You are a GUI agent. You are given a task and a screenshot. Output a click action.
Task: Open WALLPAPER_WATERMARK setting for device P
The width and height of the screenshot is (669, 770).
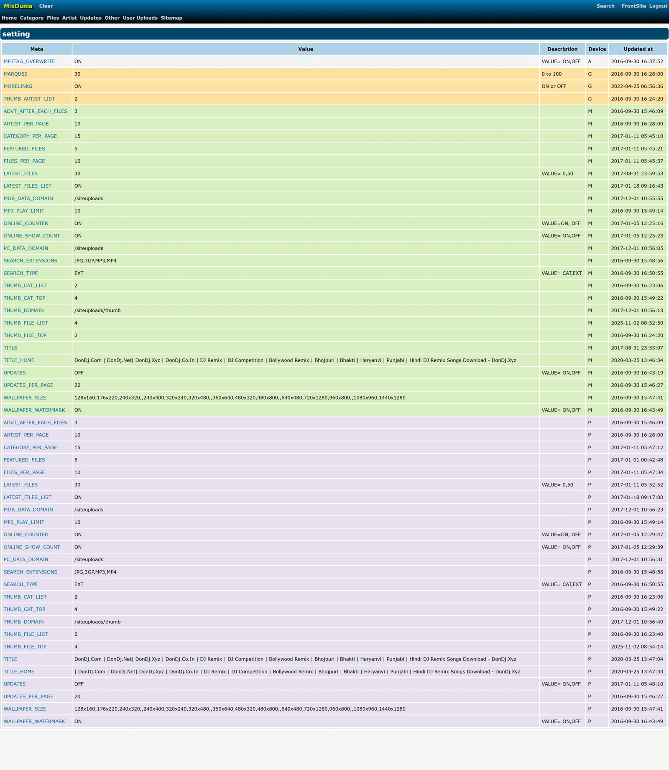point(34,722)
